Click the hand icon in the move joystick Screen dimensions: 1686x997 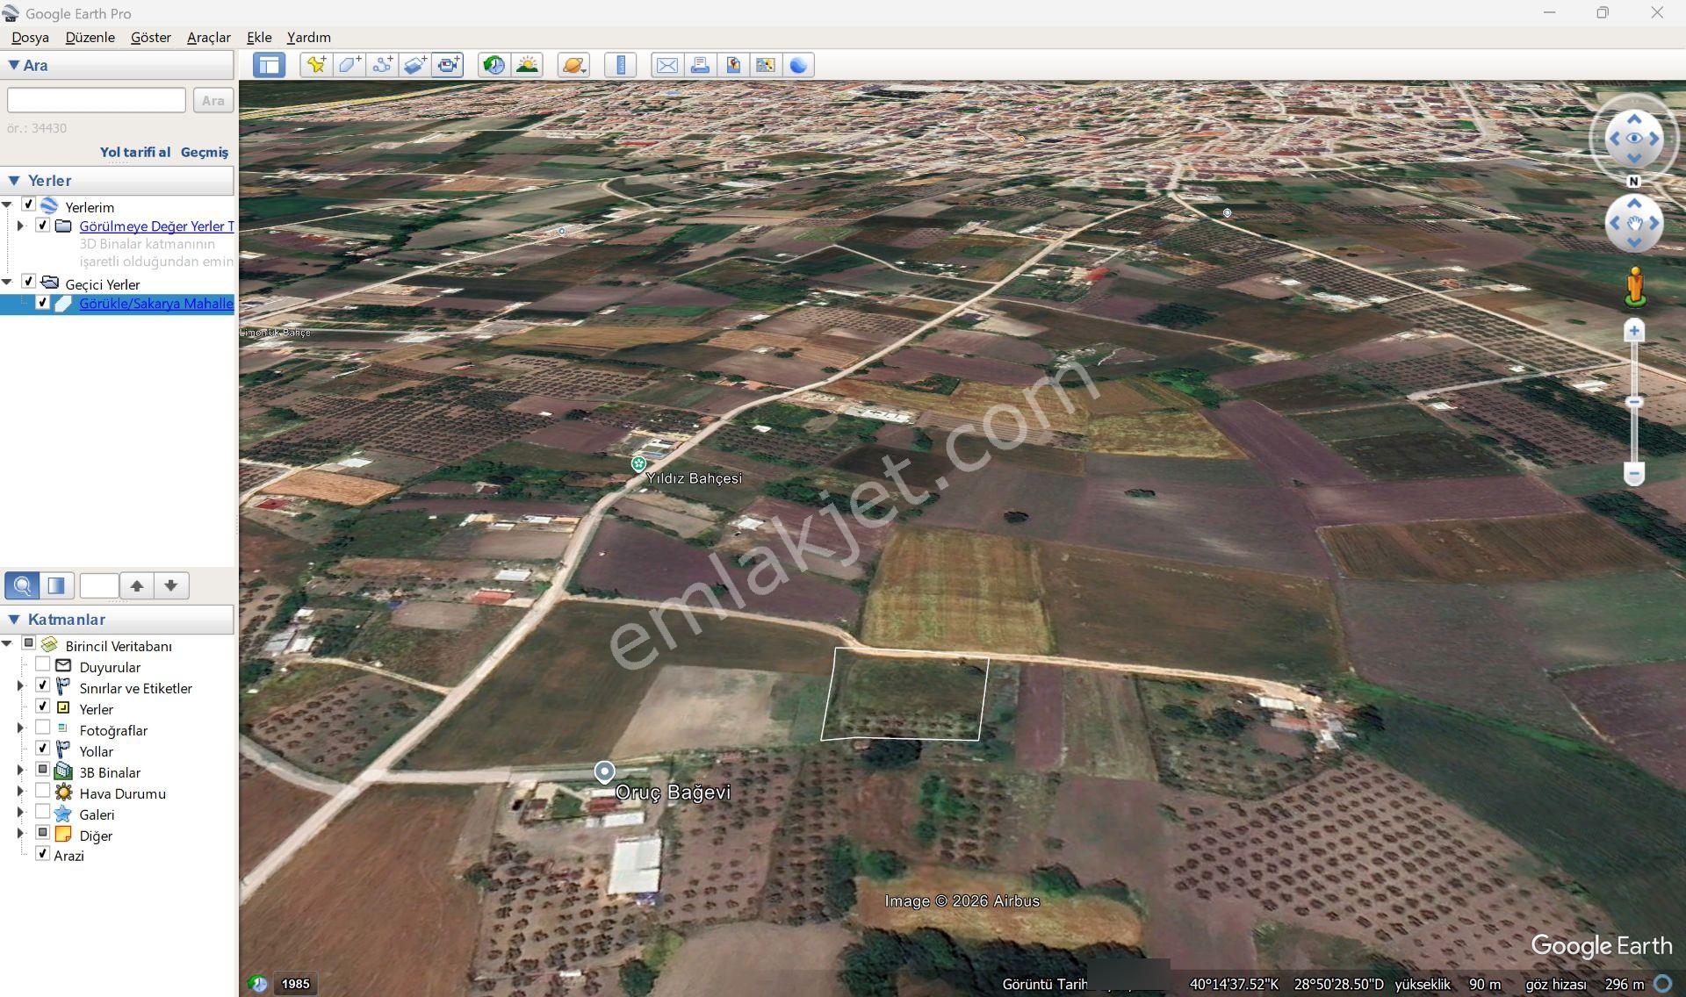point(1634,224)
